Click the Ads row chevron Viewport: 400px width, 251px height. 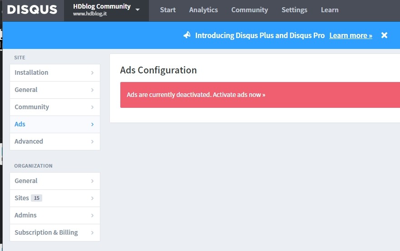tap(92, 124)
